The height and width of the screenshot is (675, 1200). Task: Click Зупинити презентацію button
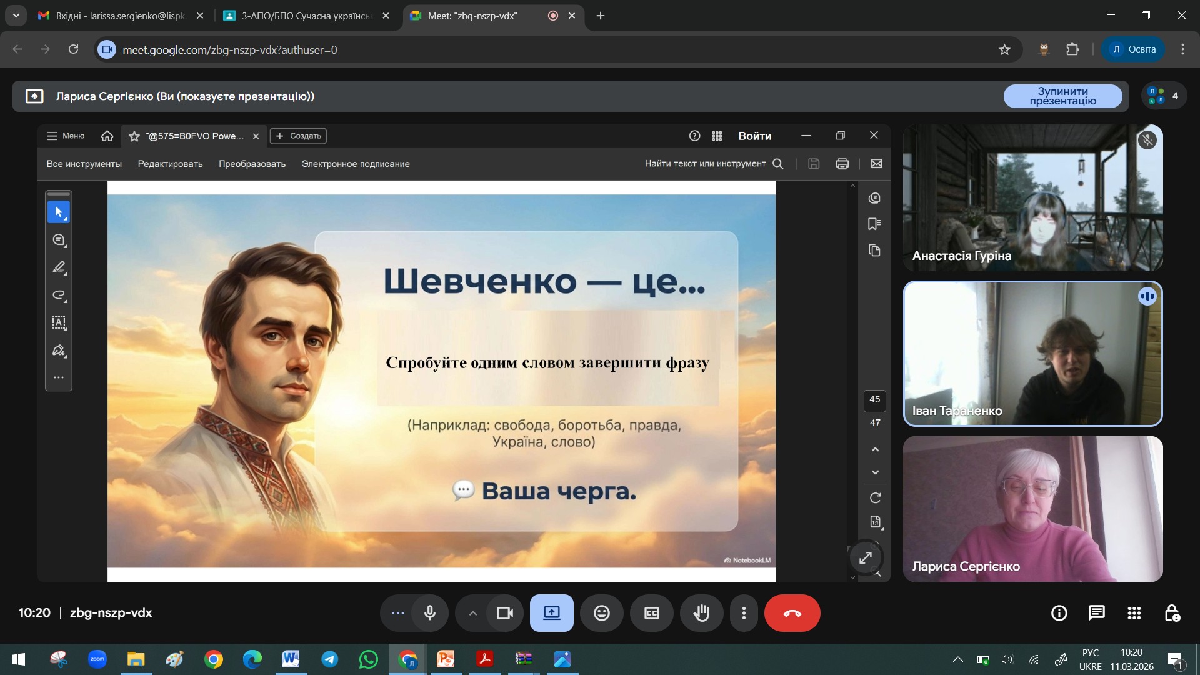[1062, 96]
